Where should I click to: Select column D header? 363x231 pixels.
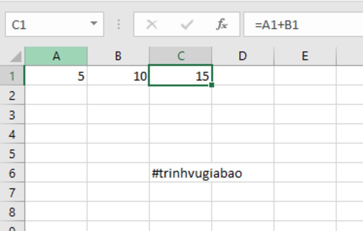click(x=242, y=56)
